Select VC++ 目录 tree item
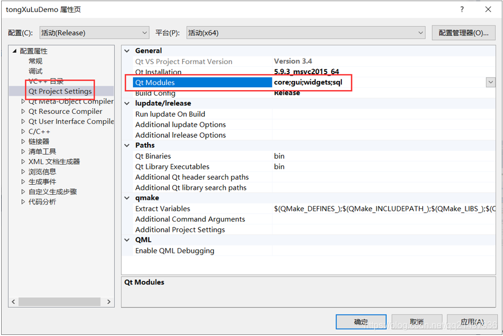The width and height of the screenshot is (503, 336). pos(46,82)
